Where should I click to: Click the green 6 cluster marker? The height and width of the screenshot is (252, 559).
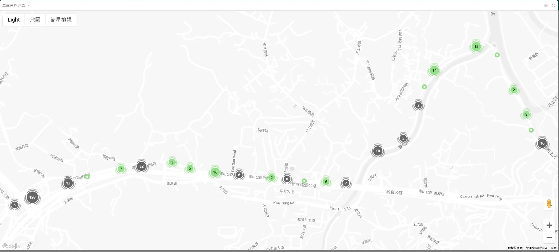point(326,181)
